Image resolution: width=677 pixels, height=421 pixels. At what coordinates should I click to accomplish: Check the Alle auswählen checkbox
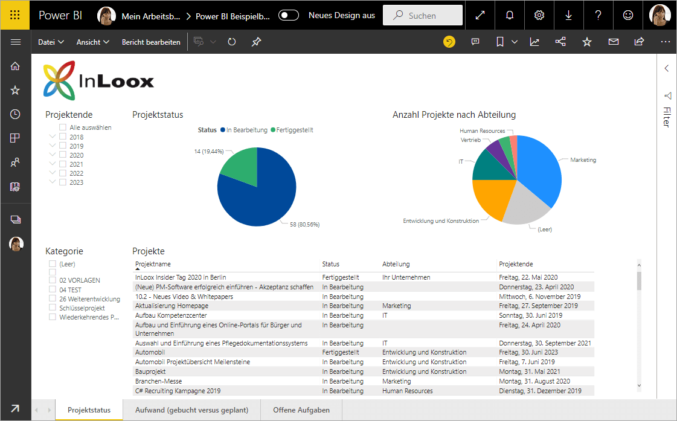point(63,127)
